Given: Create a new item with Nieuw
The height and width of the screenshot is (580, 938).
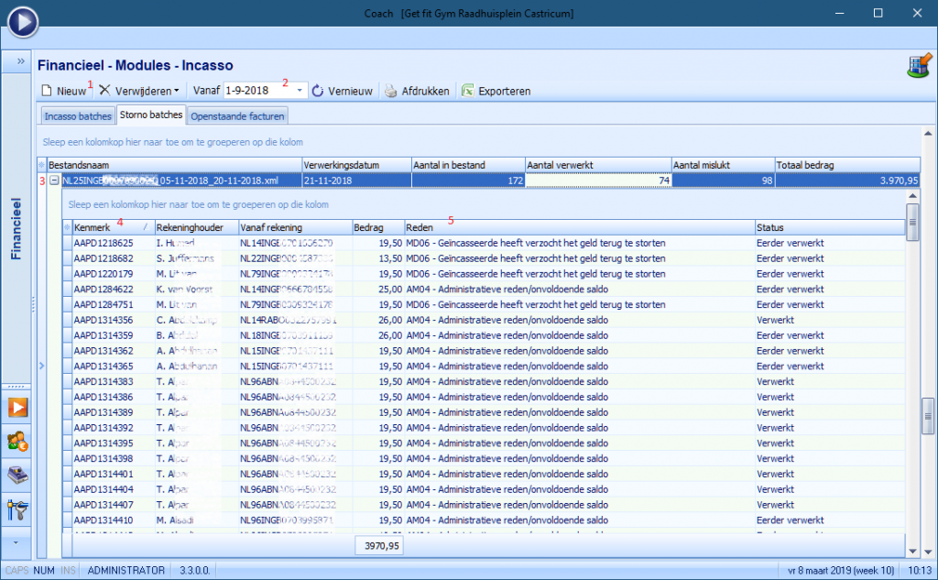Looking at the screenshot, I should 63,92.
